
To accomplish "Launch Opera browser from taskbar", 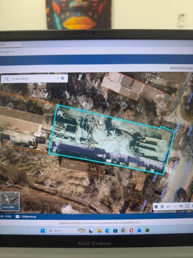I will pyautogui.click(x=131, y=230).
